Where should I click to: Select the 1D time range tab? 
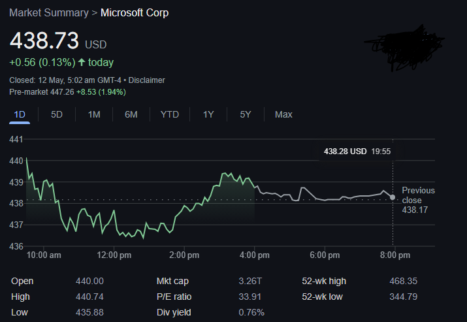coord(20,115)
